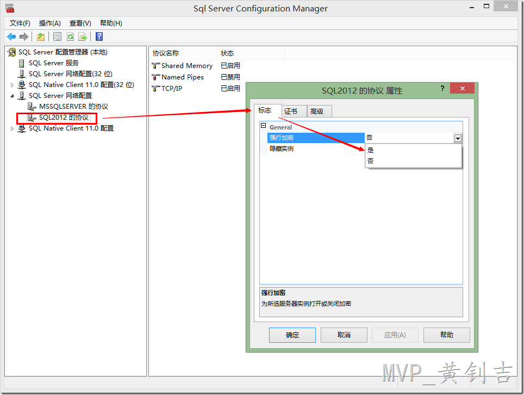Click the MSSQLSERVER 的协议 node icon
The width and height of the screenshot is (524, 395).
click(32, 107)
